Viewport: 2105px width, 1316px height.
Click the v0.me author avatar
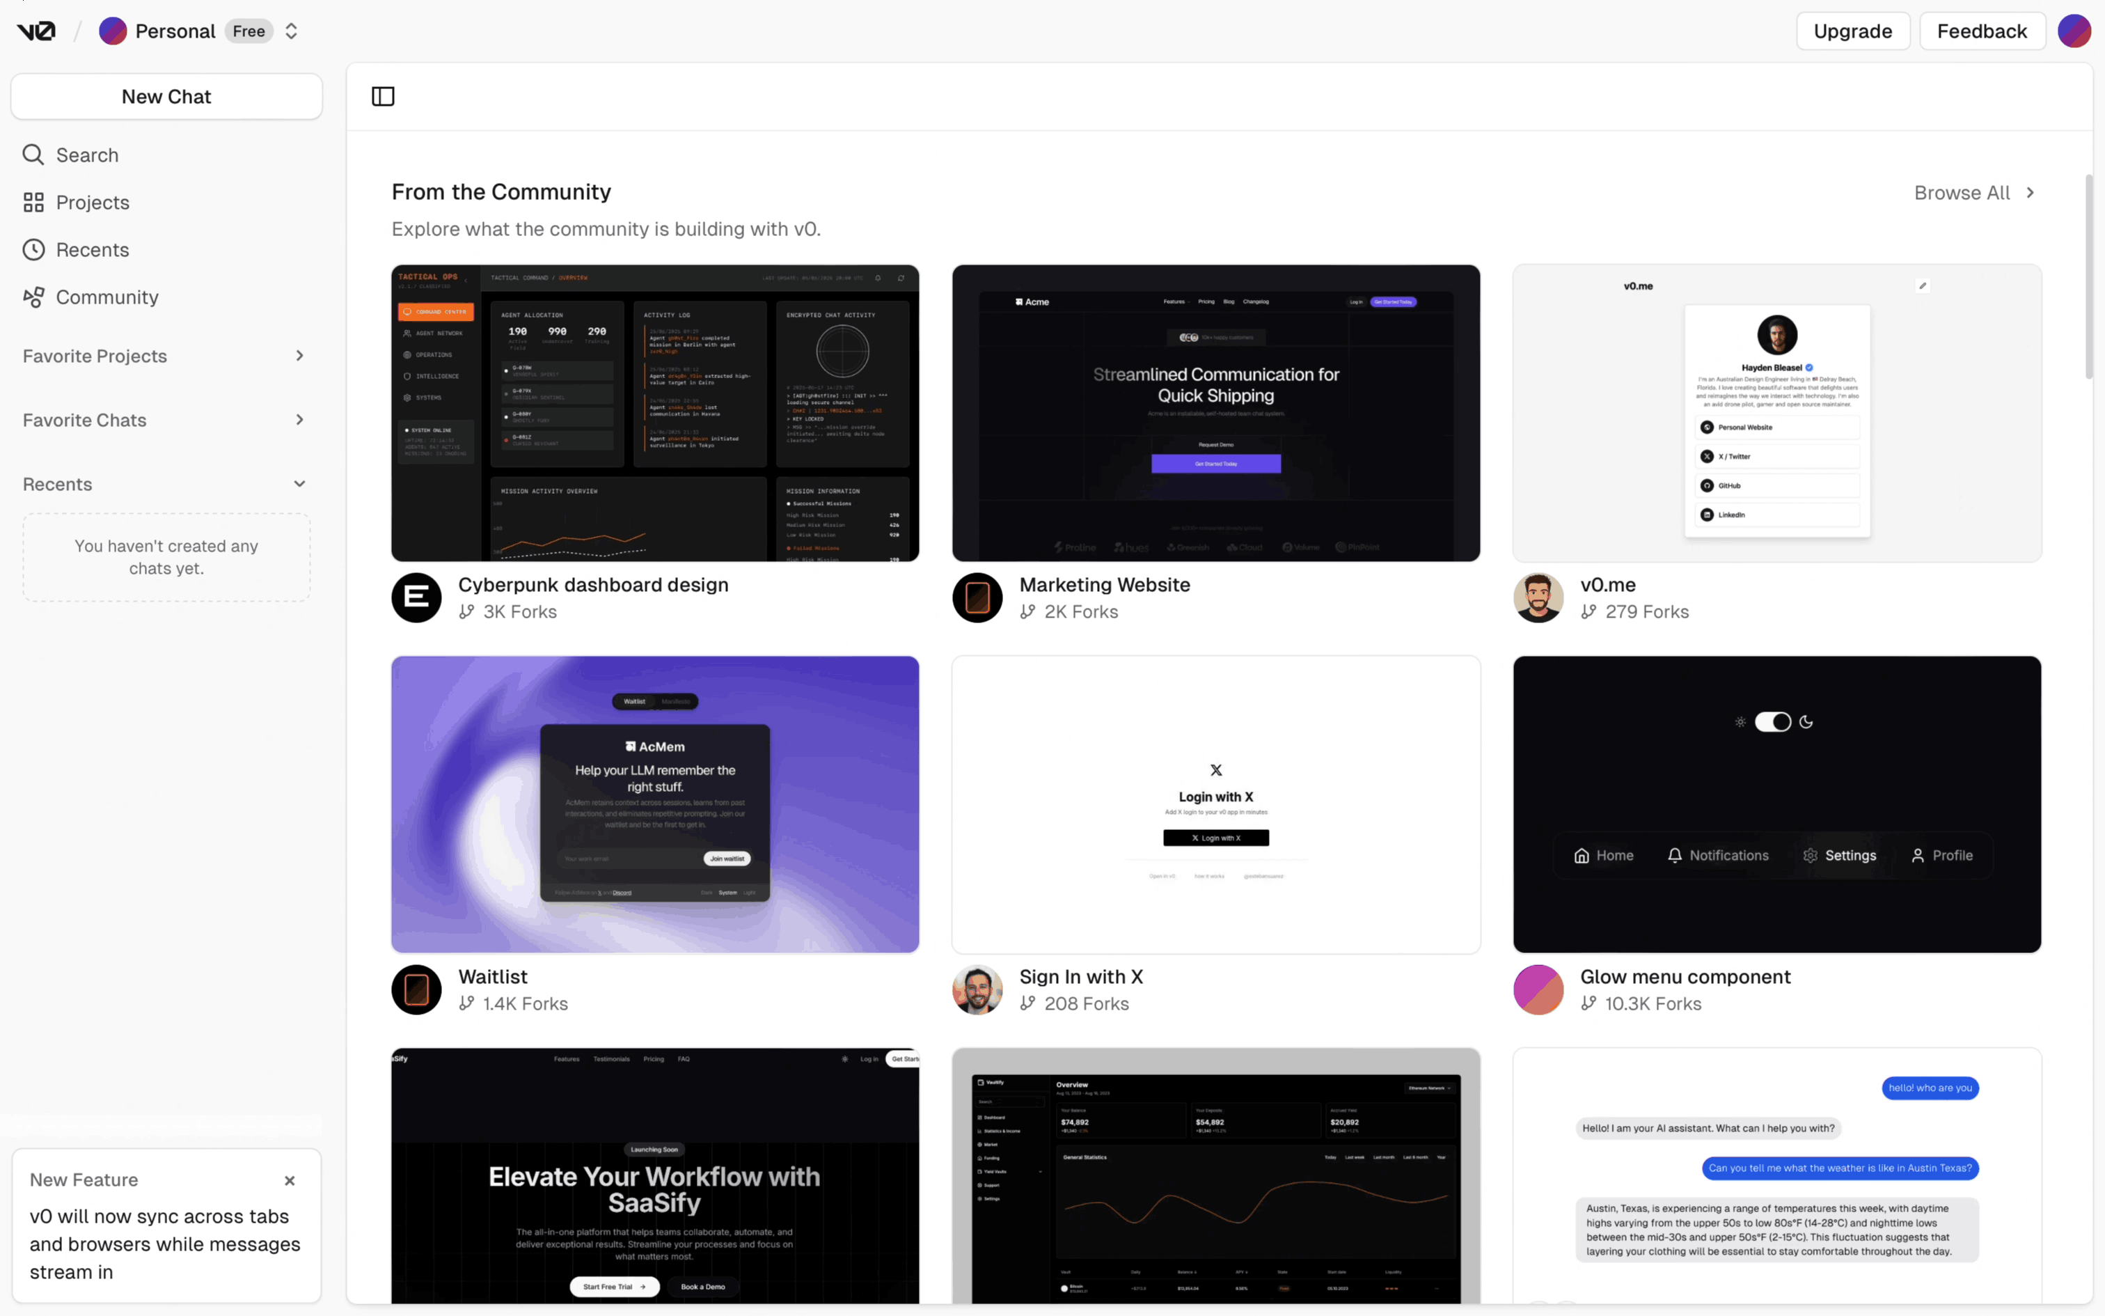click(x=1538, y=598)
